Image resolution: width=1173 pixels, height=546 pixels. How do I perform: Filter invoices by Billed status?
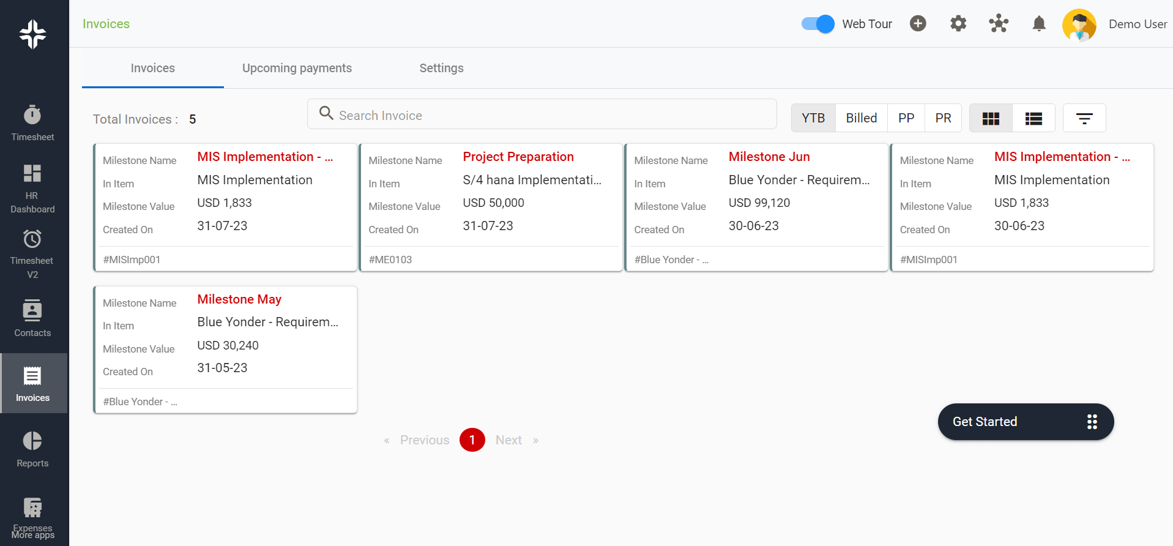coord(861,118)
